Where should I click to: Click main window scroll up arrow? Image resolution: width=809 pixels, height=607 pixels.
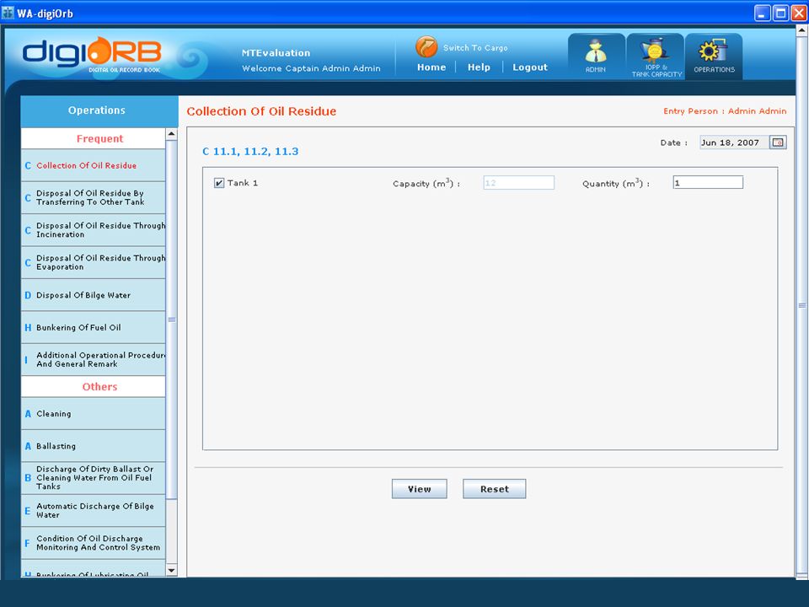click(x=801, y=31)
